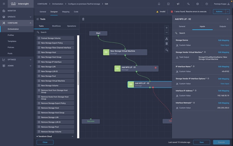
Task: Zoom out on the workflow canvas
Action: coord(167,33)
